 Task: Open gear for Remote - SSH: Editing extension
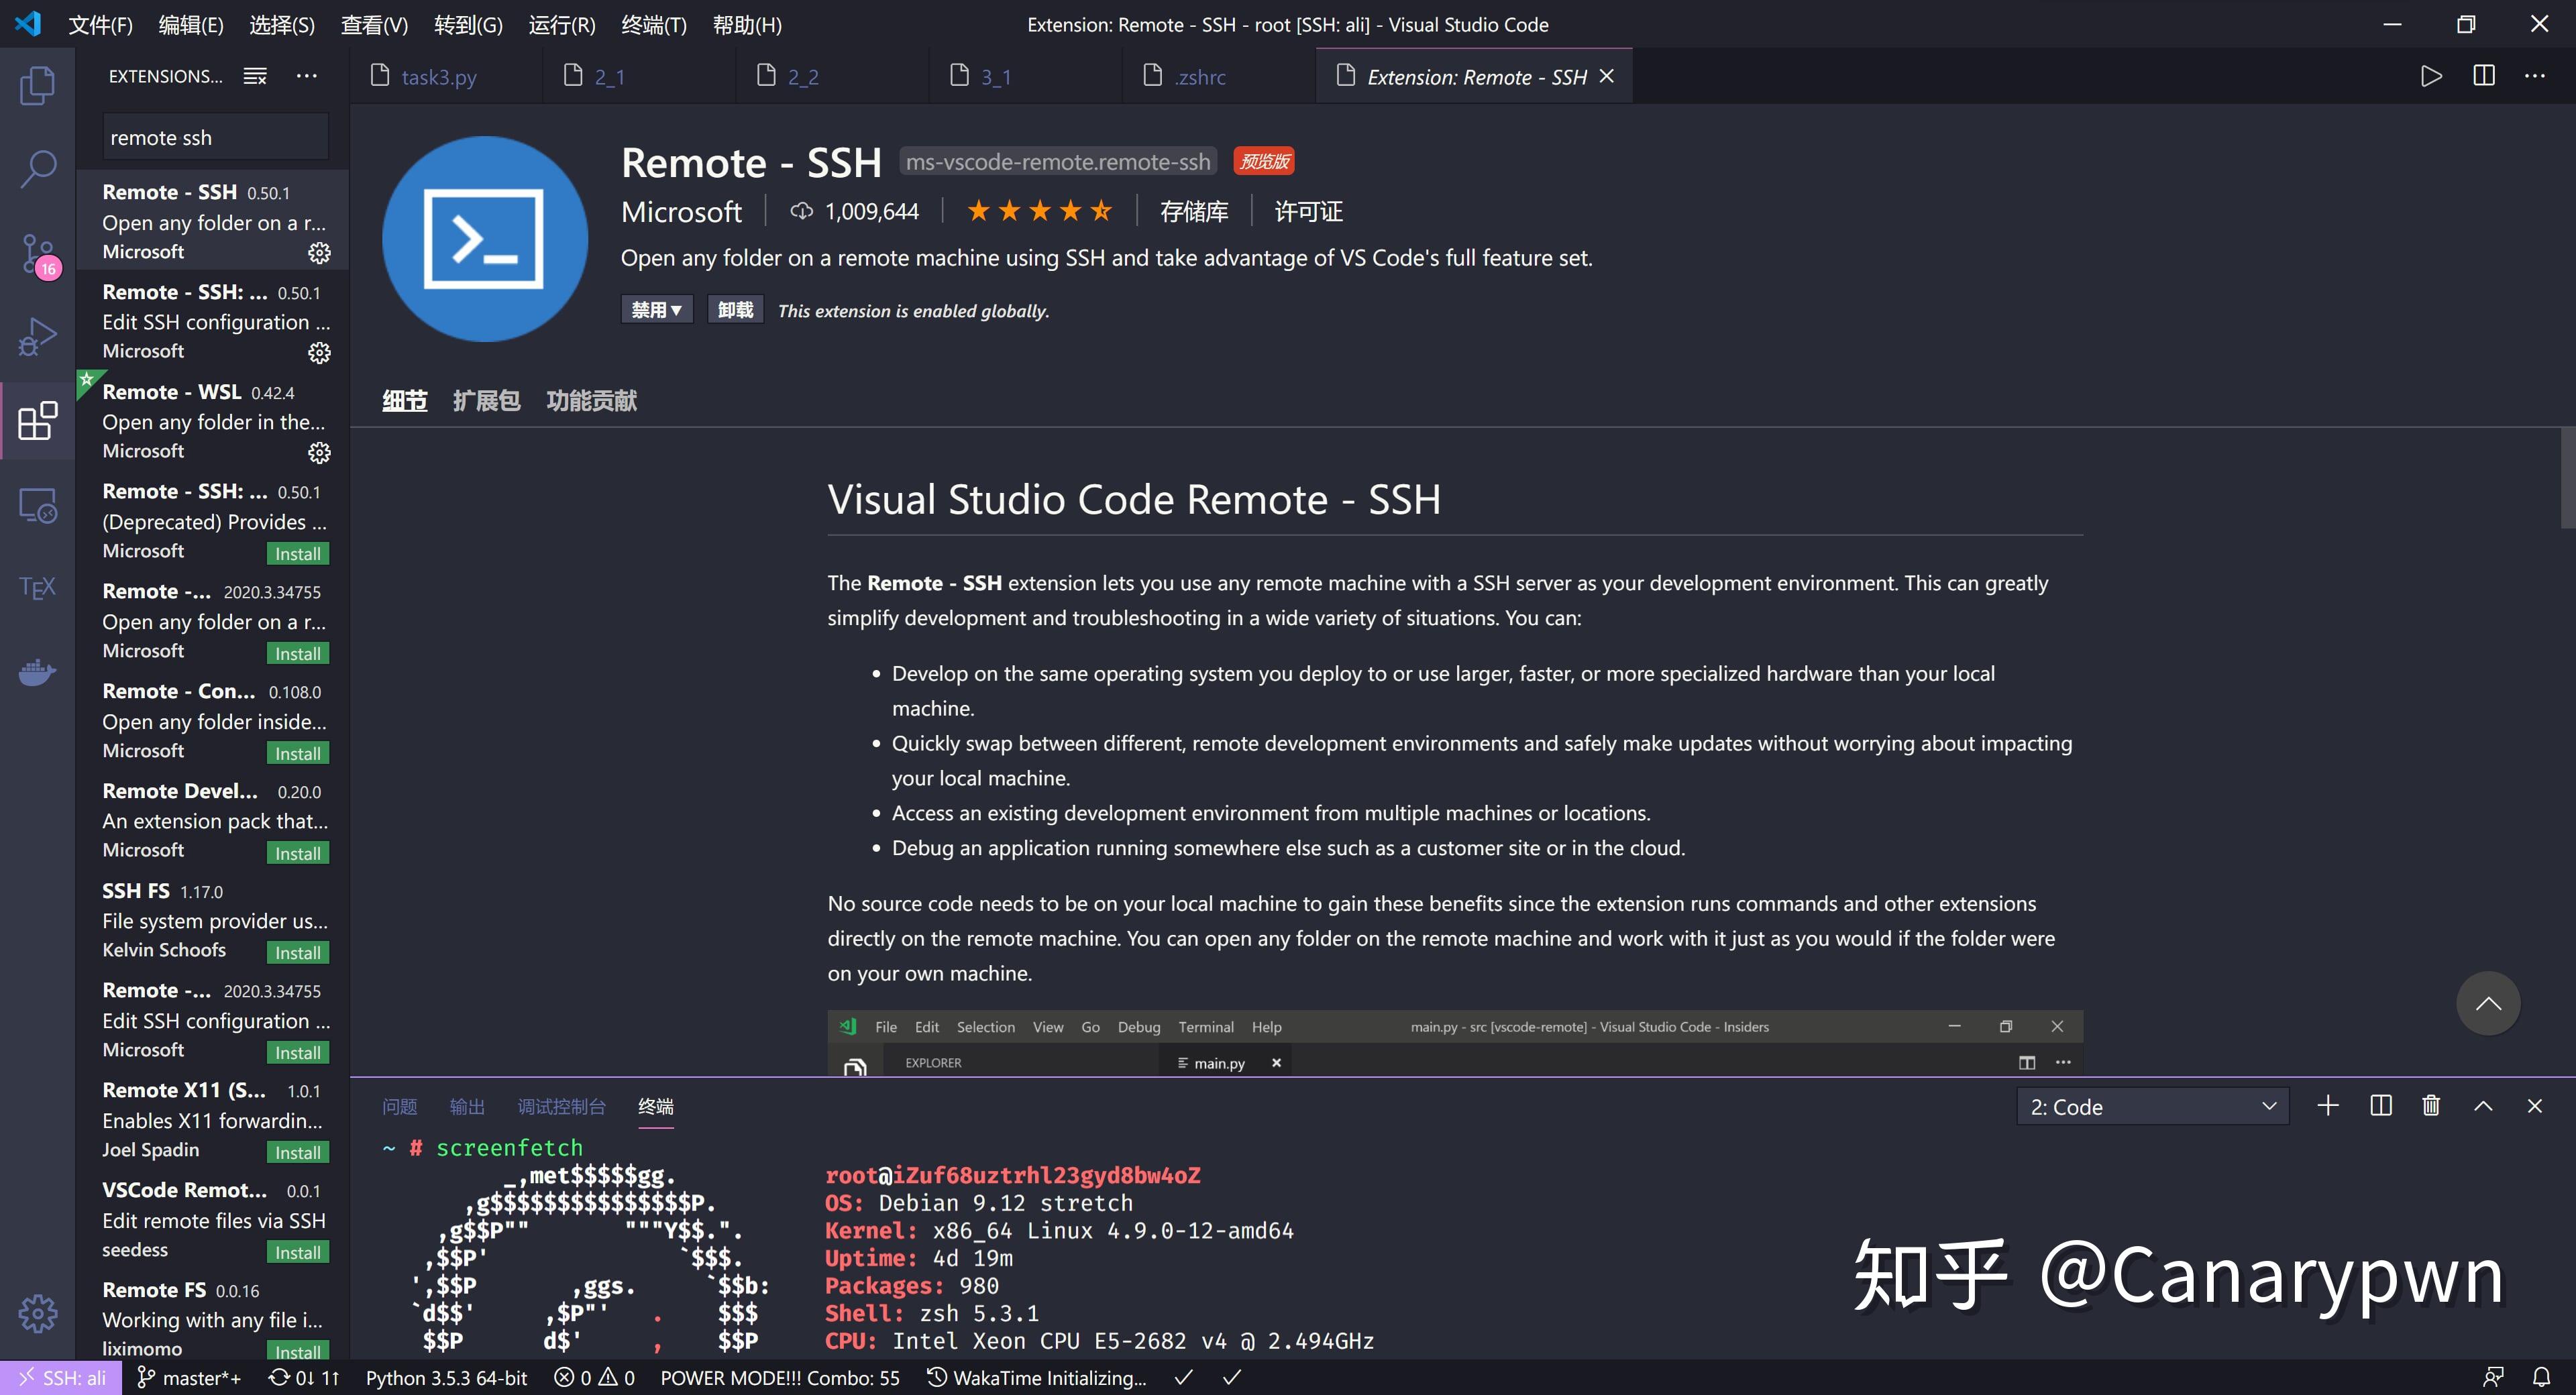tap(319, 353)
